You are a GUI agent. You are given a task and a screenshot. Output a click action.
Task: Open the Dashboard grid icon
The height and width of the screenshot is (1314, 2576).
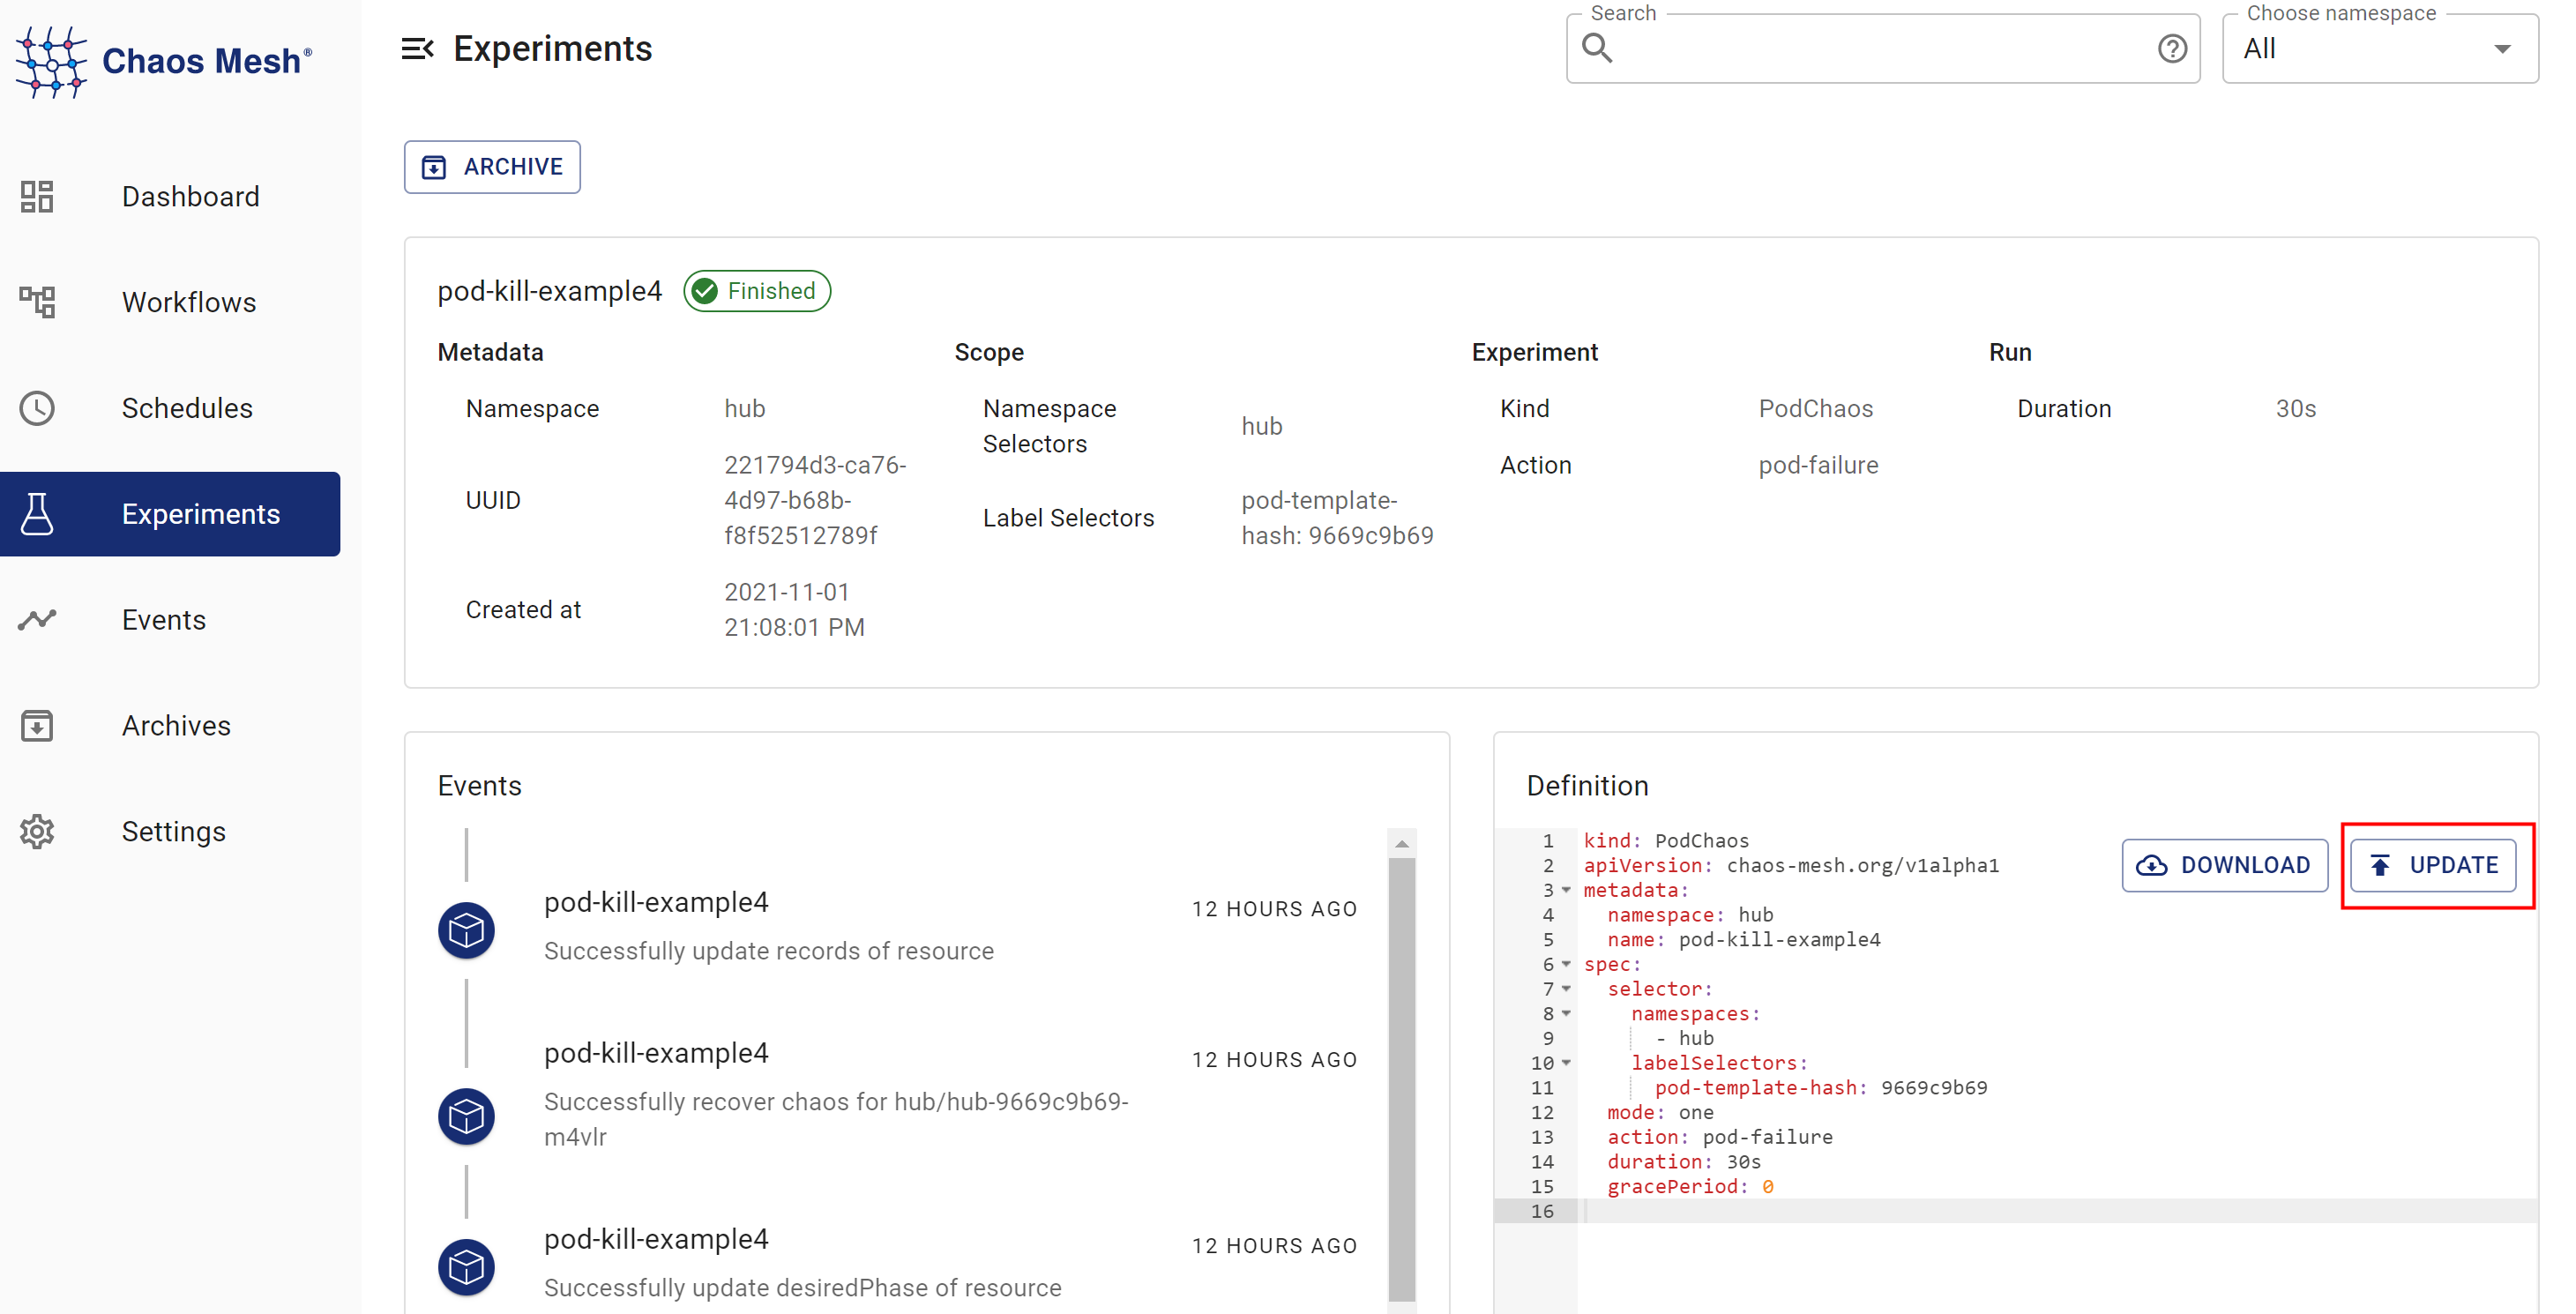37,196
